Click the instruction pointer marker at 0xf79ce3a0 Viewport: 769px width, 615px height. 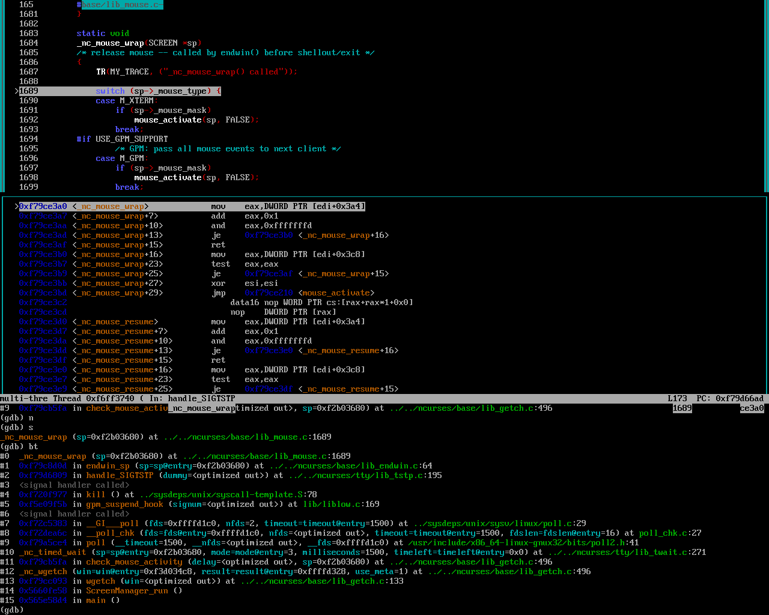pos(17,207)
